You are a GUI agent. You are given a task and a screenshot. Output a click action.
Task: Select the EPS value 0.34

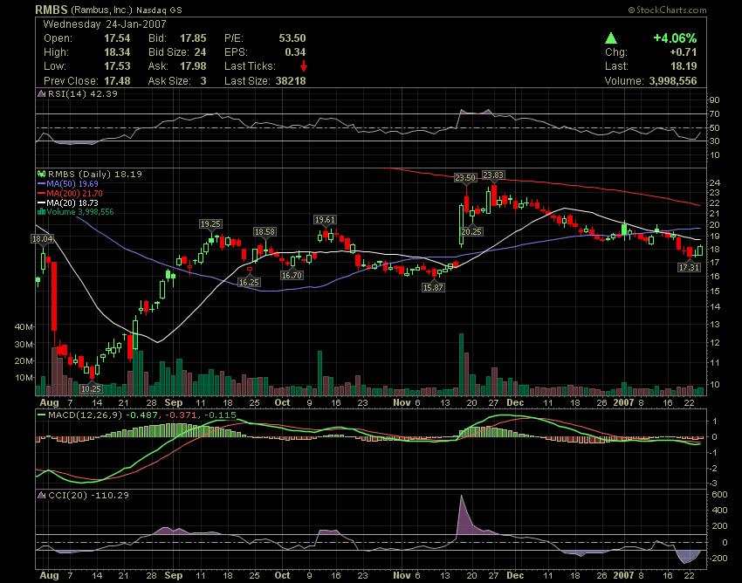click(295, 52)
